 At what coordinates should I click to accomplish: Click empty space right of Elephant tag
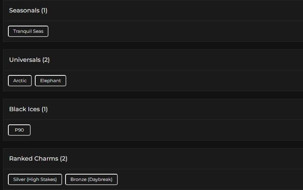click(182, 81)
